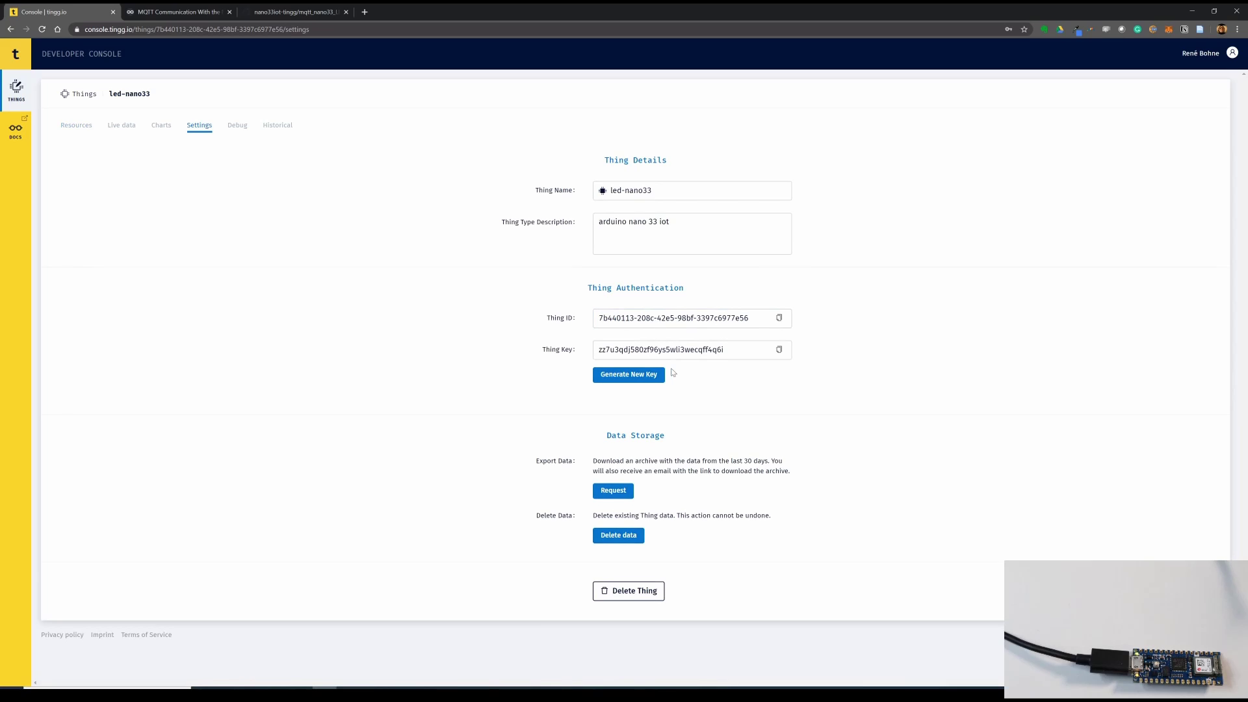Click the browser reload icon
The image size is (1248, 702).
(42, 29)
